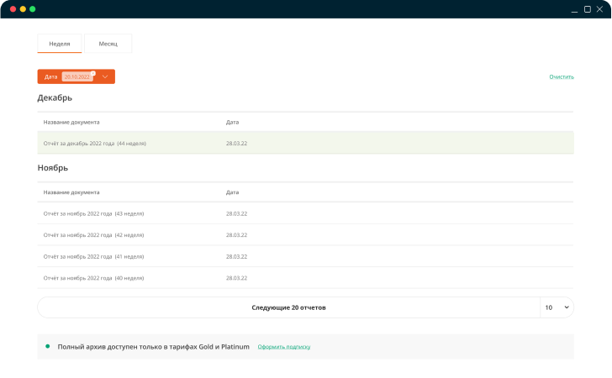Click Название документа header under Ноябрь
The image size is (612, 378).
(x=71, y=192)
